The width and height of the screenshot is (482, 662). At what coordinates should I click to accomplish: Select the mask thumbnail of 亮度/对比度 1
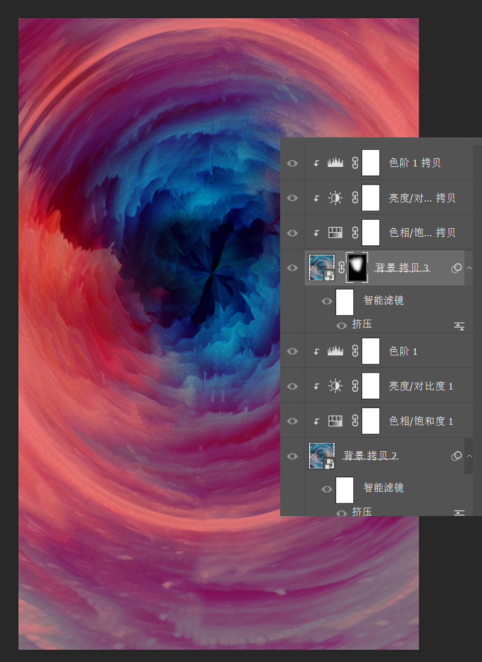(371, 386)
